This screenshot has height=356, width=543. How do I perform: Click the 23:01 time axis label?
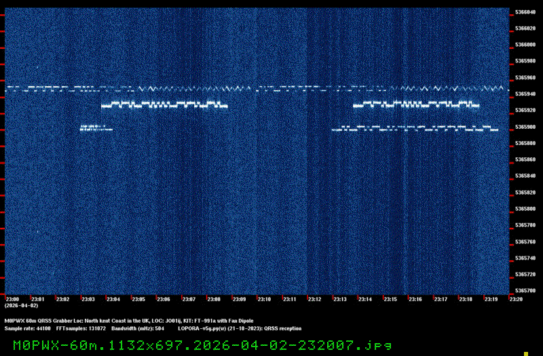coord(38,299)
